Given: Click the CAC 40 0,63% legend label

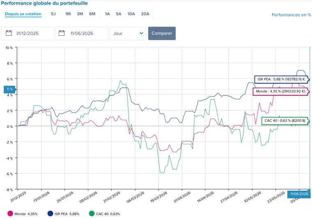Looking at the screenshot, I should pyautogui.click(x=108, y=214).
